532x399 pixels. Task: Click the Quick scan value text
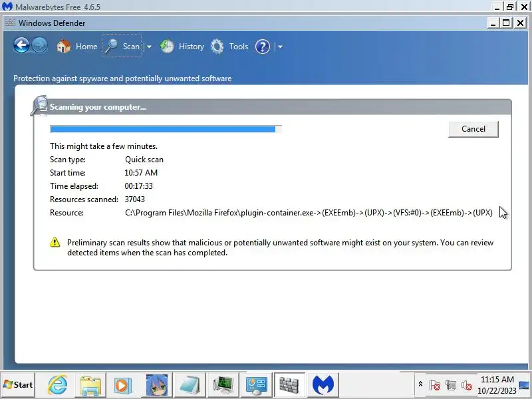coord(144,160)
